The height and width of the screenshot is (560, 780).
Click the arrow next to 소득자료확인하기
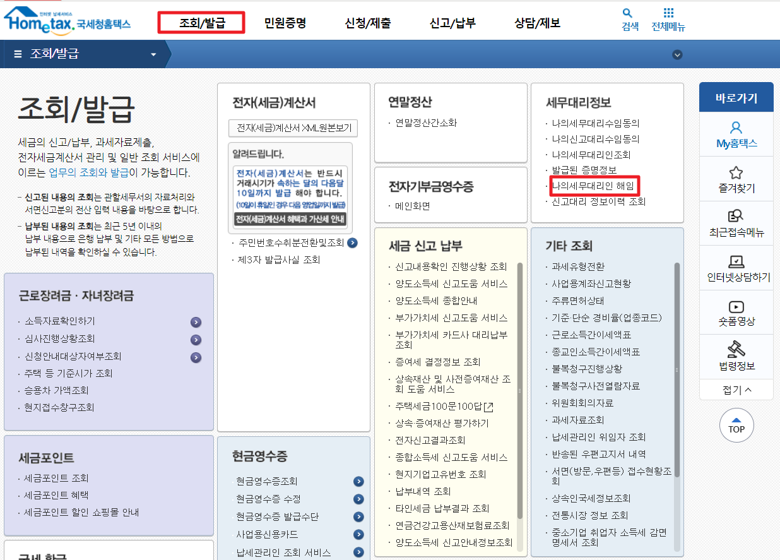click(x=196, y=323)
